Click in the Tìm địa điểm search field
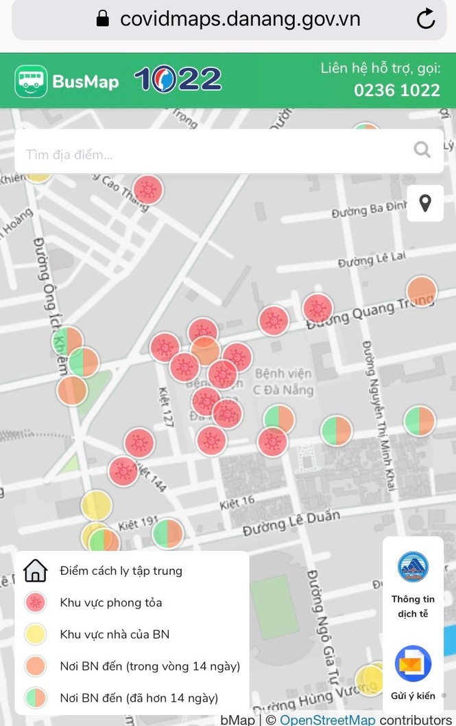The image size is (456, 726). pyautogui.click(x=229, y=151)
